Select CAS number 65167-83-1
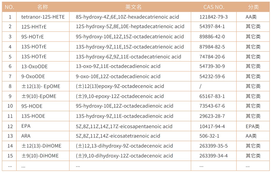Image resolution: width=272 pixels, height=173 pixels. (212, 96)
